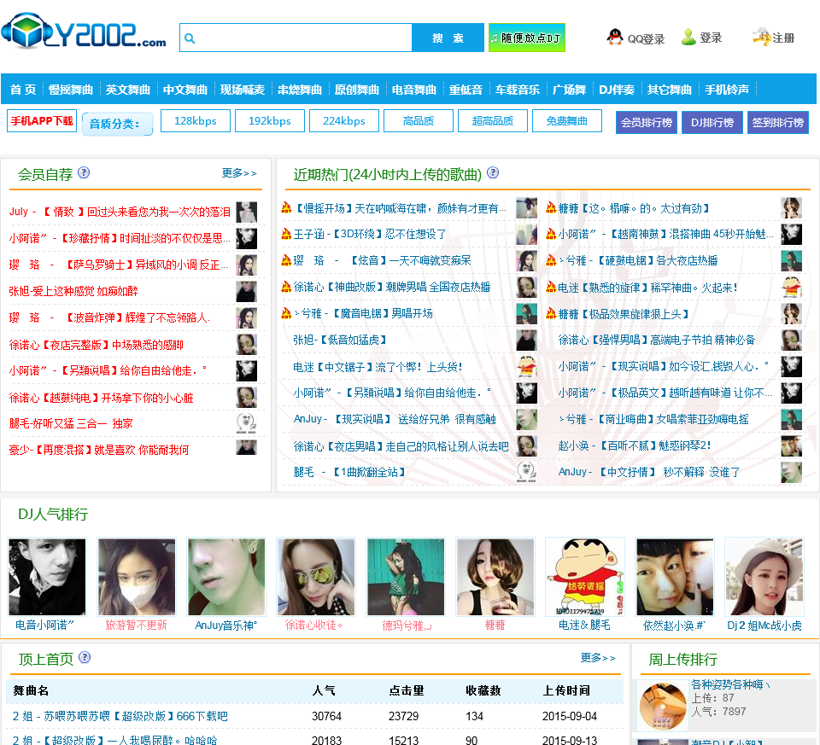820x745 pixels.
Task: Open the 签到排行榜 ranking
Action: coord(777,122)
